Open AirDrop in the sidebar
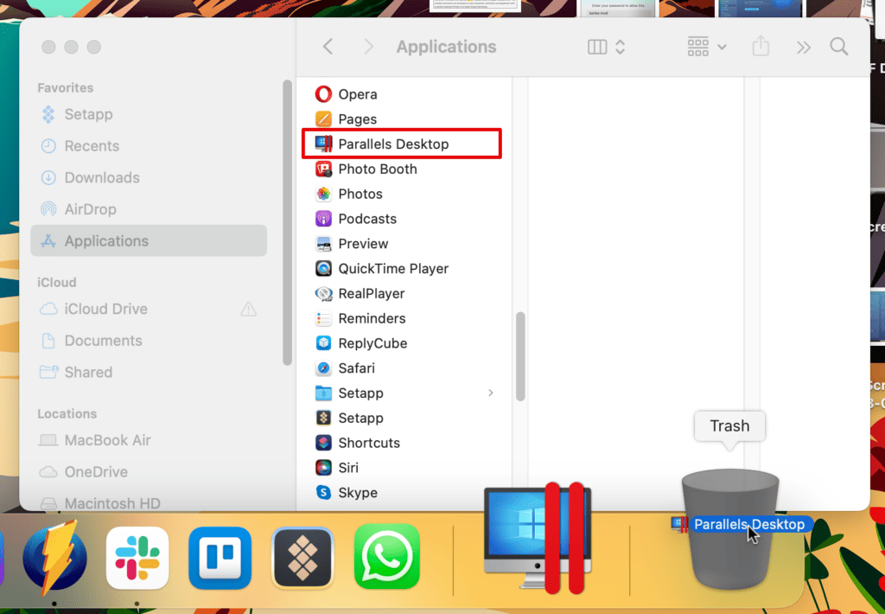The width and height of the screenshot is (885, 614). 149,209
